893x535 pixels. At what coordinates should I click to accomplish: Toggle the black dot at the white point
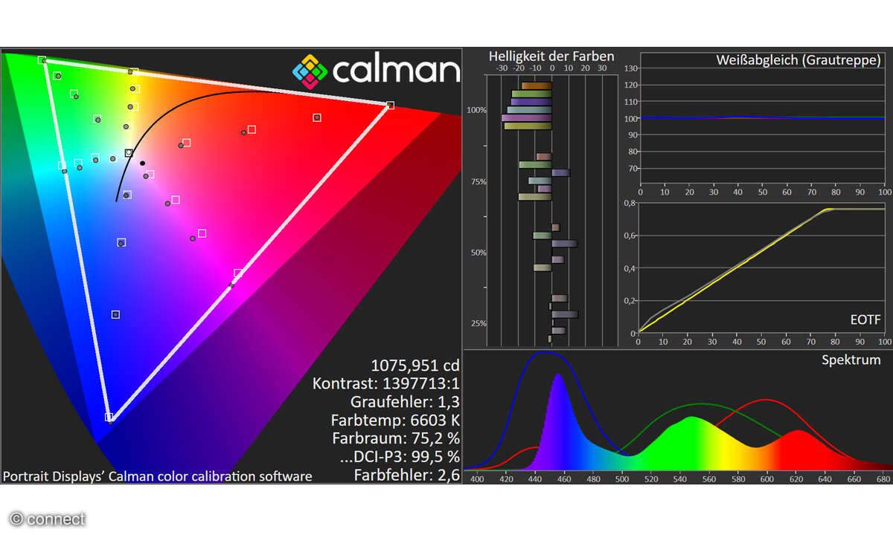pyautogui.click(x=141, y=162)
